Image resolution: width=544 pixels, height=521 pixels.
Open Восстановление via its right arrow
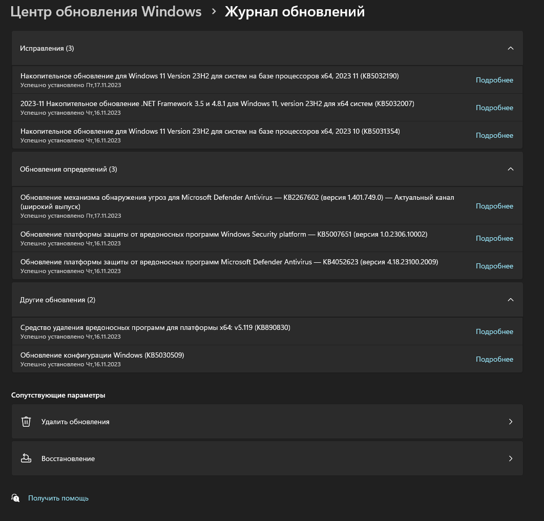510,459
